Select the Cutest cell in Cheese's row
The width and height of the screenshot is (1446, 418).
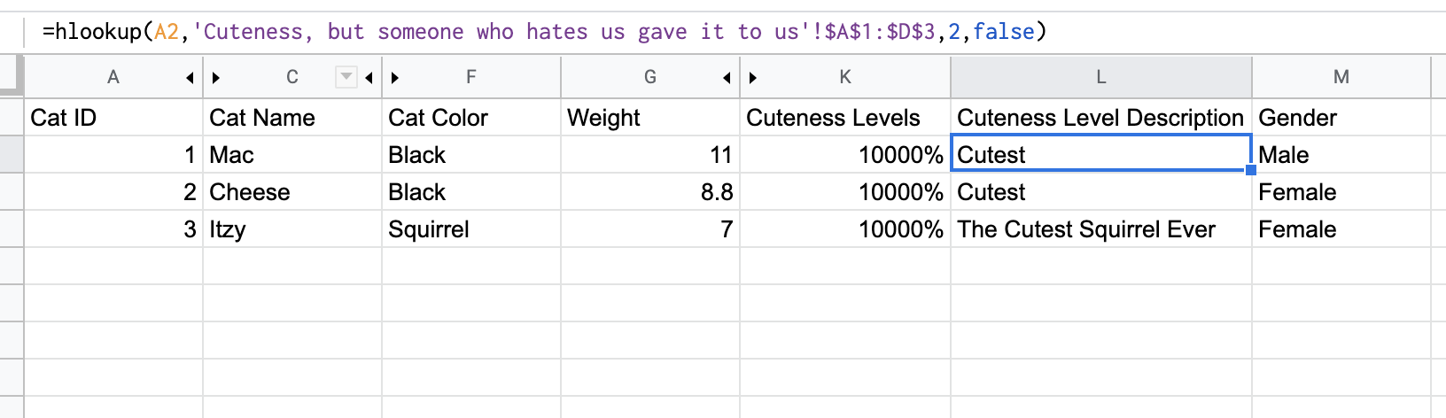pos(1101,191)
